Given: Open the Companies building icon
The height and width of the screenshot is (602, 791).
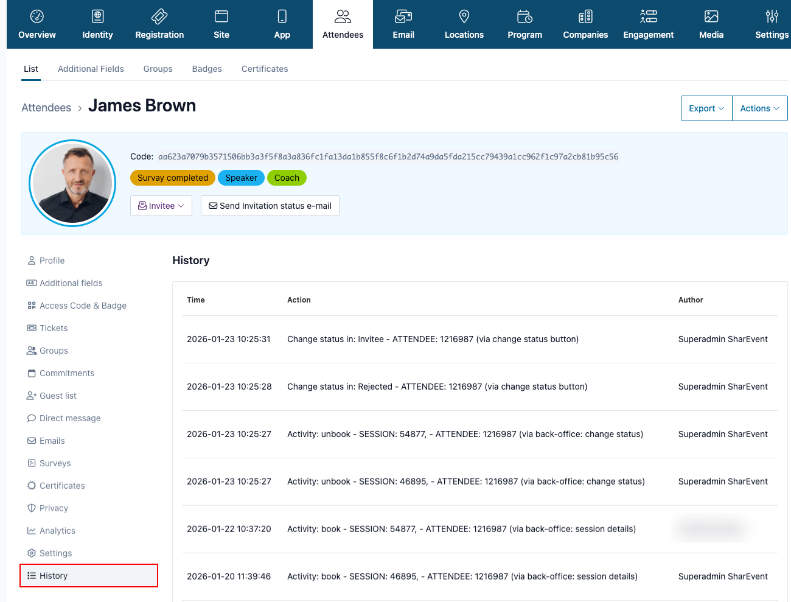Looking at the screenshot, I should point(585,16).
